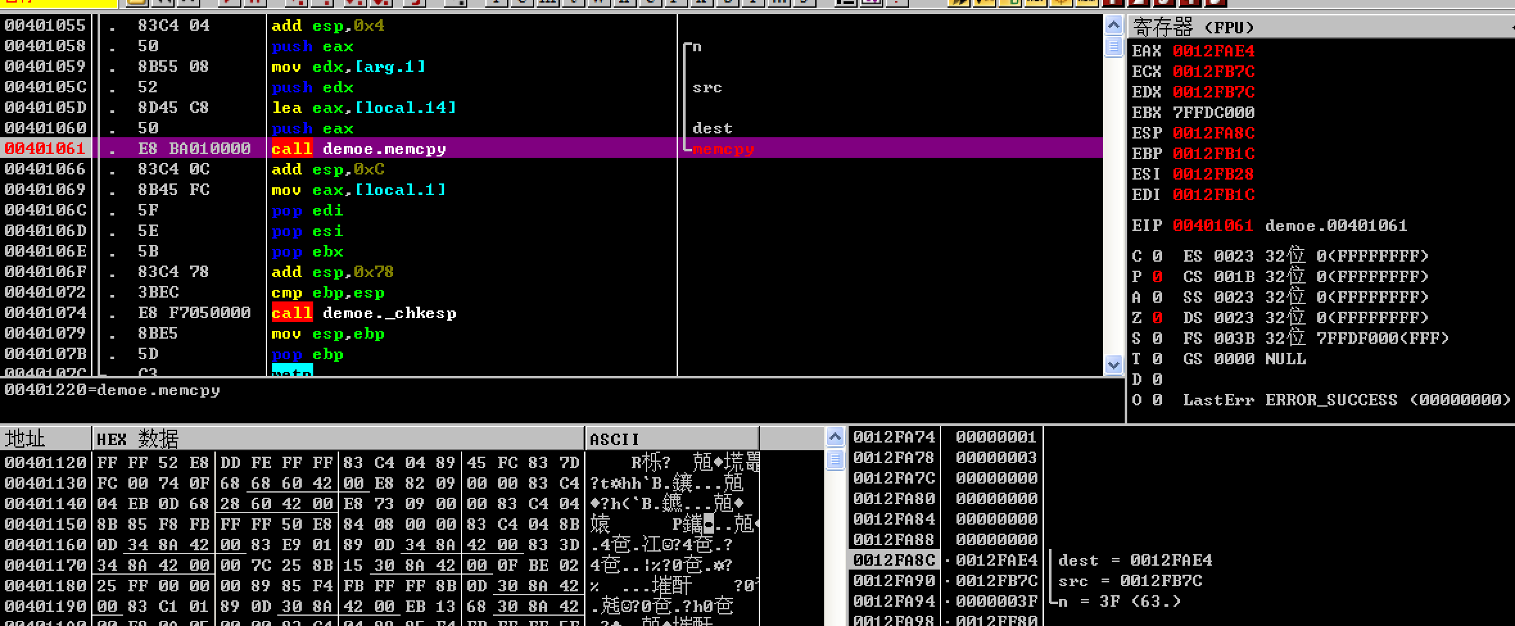Toggle the P parity flag value
This screenshot has width=1515, height=626.
pos(1157,276)
